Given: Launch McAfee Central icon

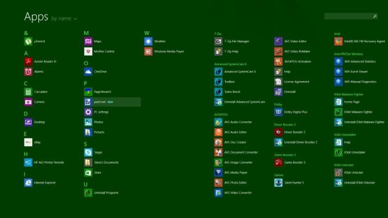Looking at the screenshot, I should 88,51.
